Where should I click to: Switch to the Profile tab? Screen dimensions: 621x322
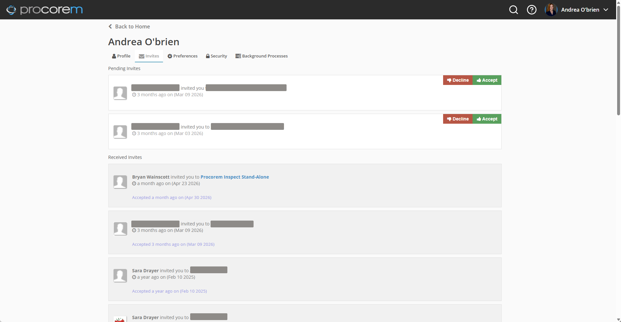121,56
